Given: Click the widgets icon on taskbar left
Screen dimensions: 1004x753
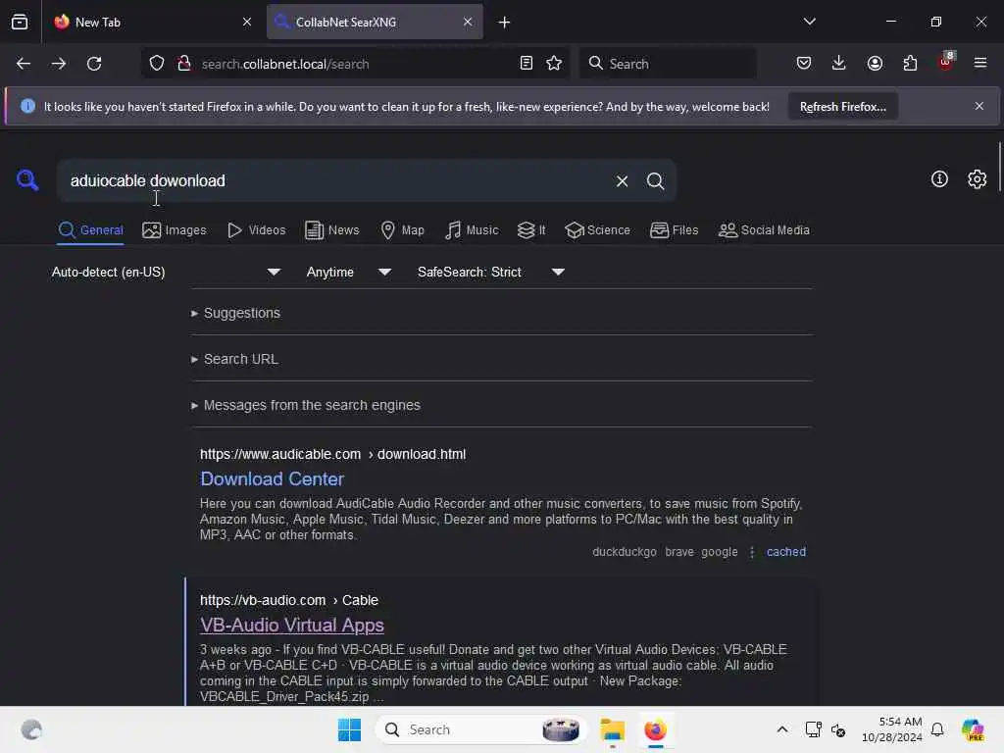Looking at the screenshot, I should (x=32, y=729).
